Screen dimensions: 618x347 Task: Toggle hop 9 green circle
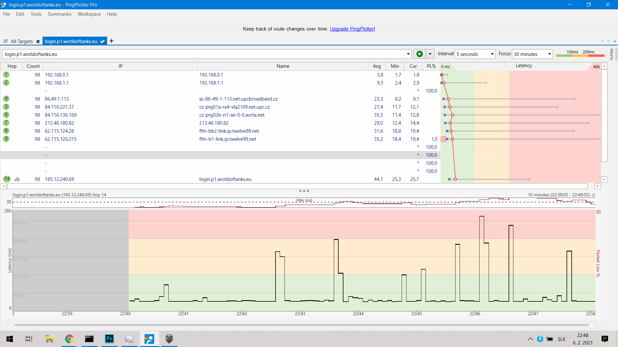click(6, 139)
